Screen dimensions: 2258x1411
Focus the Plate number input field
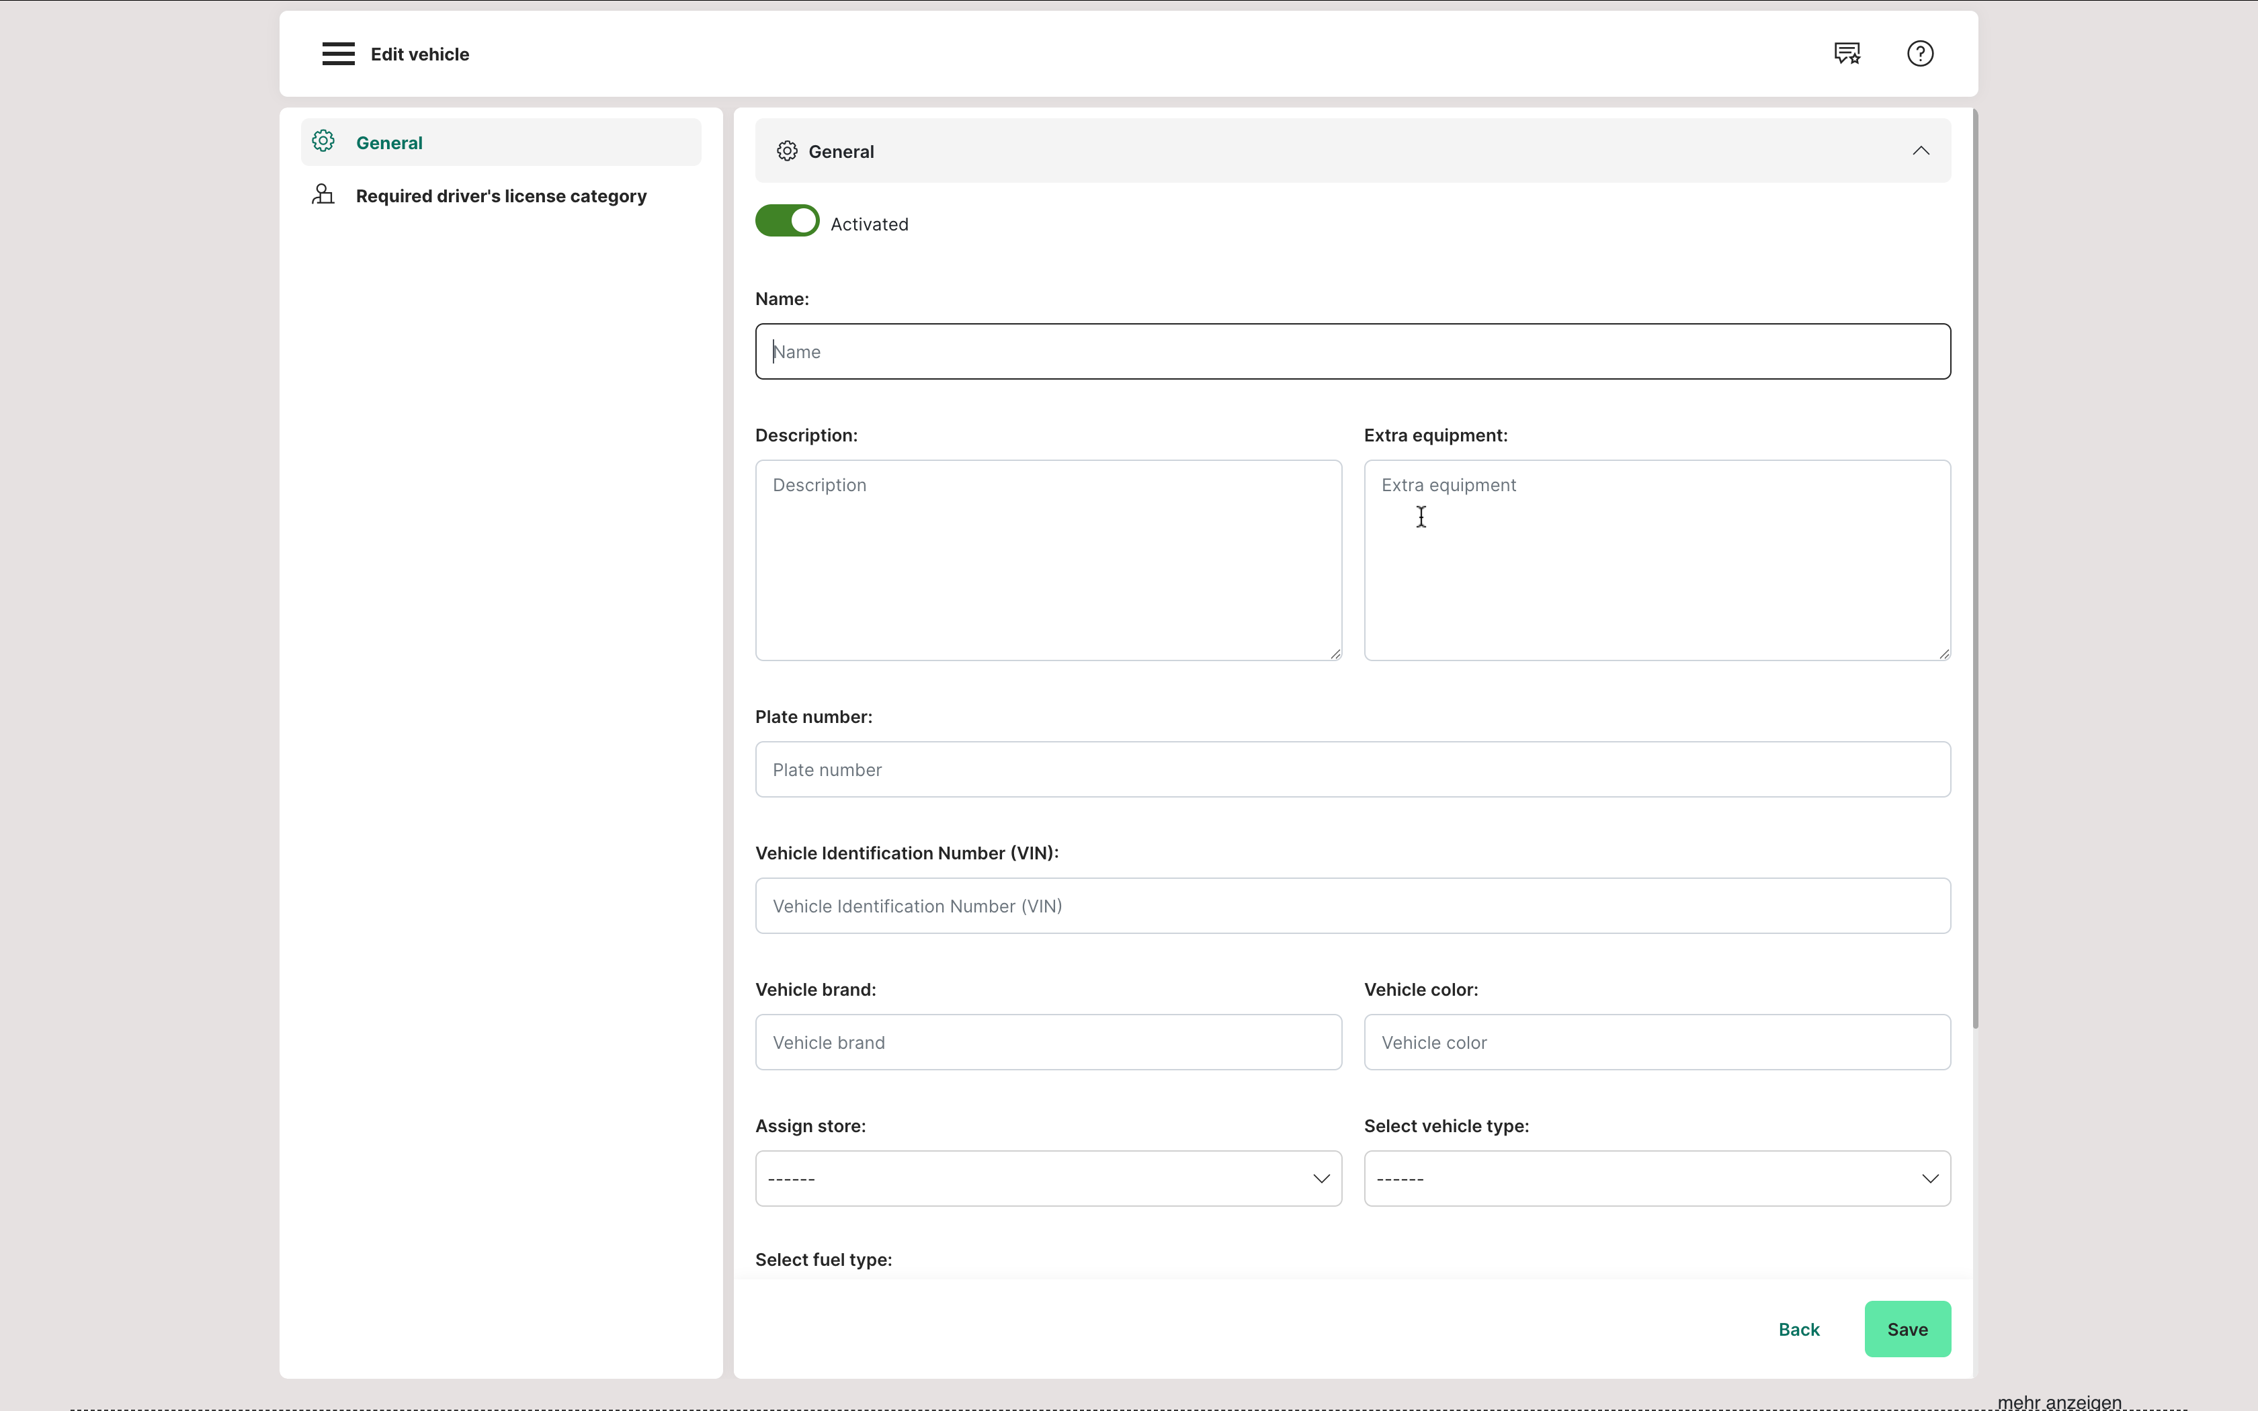(x=1352, y=770)
